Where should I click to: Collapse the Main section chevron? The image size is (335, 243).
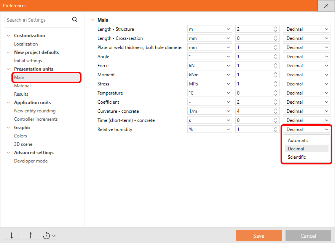click(93, 20)
